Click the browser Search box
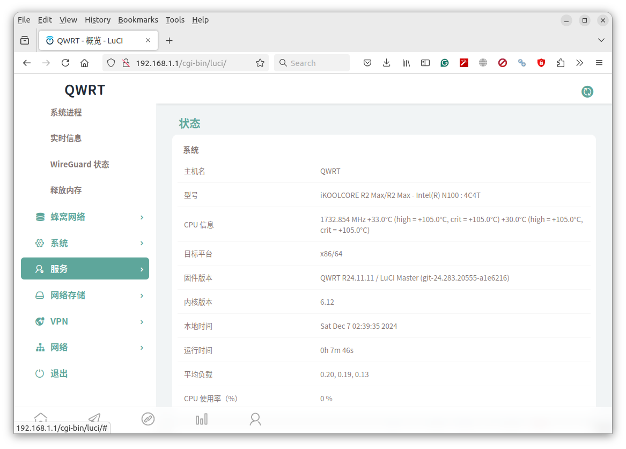 pos(312,63)
